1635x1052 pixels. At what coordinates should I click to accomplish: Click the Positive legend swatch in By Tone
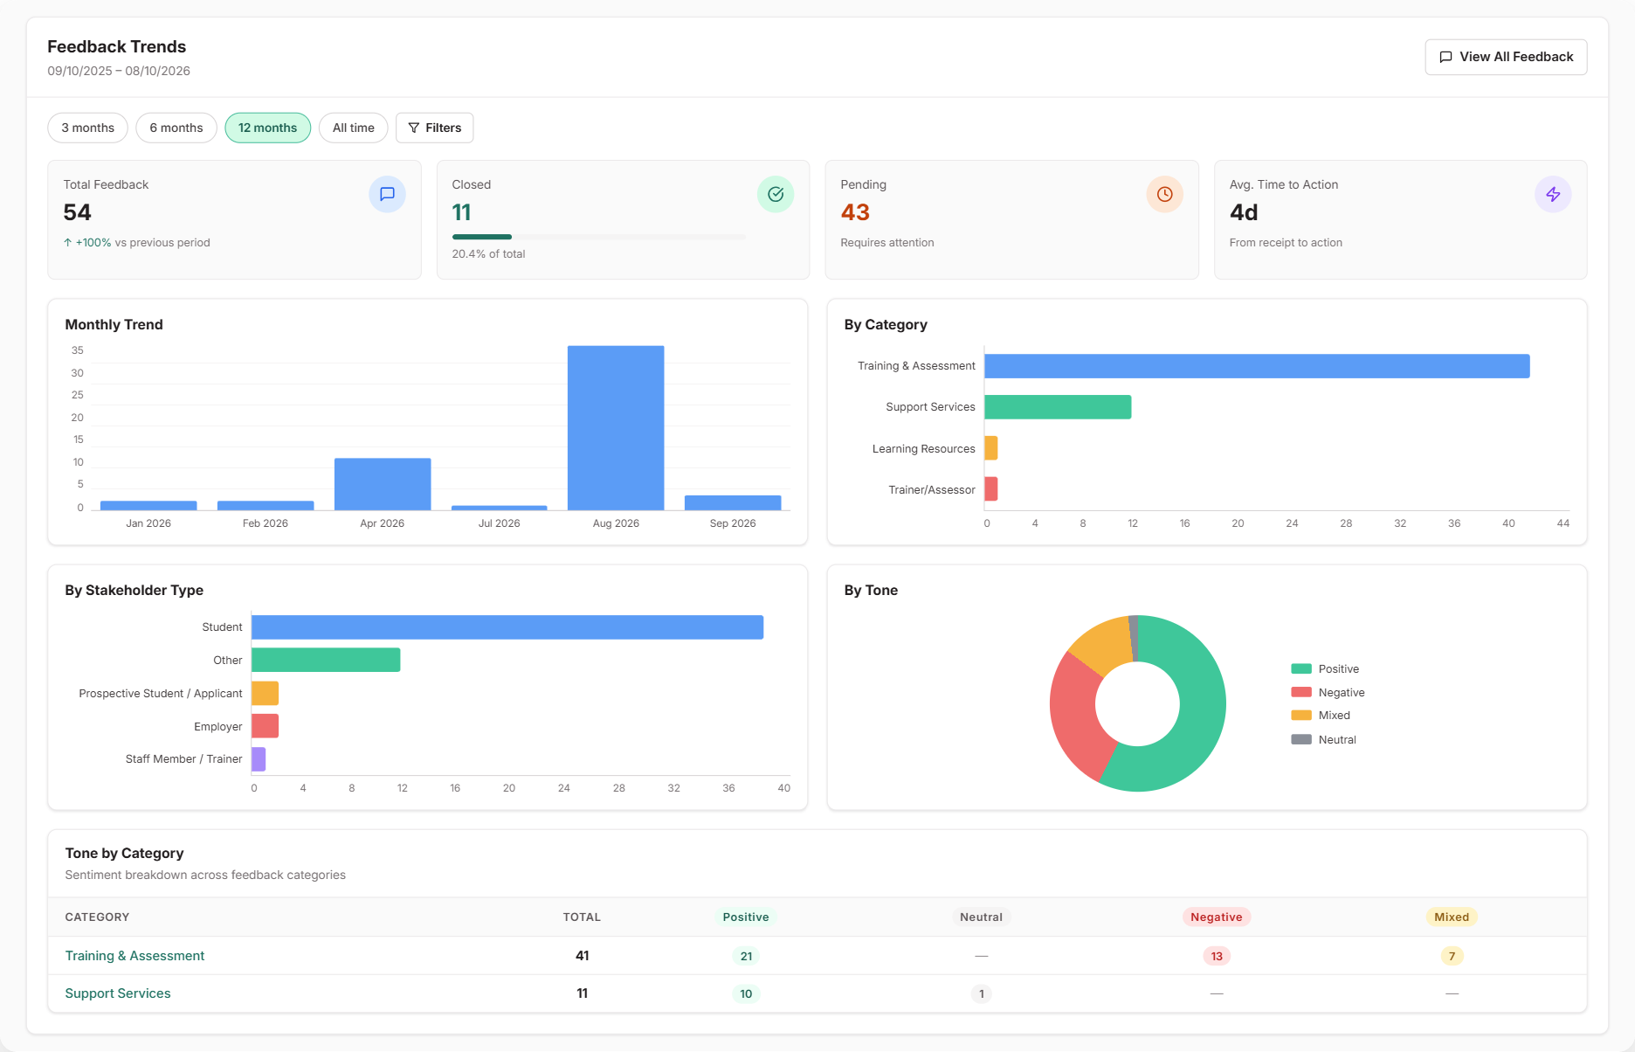[x=1301, y=668]
